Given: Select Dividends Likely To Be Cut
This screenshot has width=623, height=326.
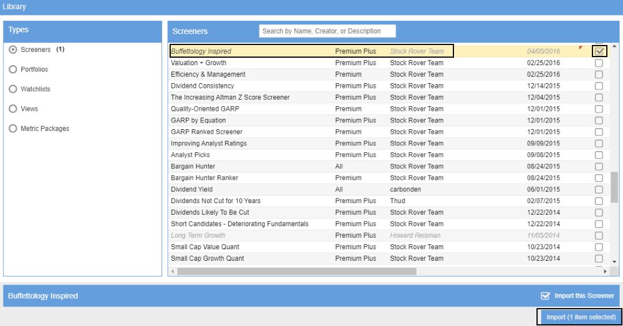Looking at the screenshot, I should pyautogui.click(x=210, y=213).
